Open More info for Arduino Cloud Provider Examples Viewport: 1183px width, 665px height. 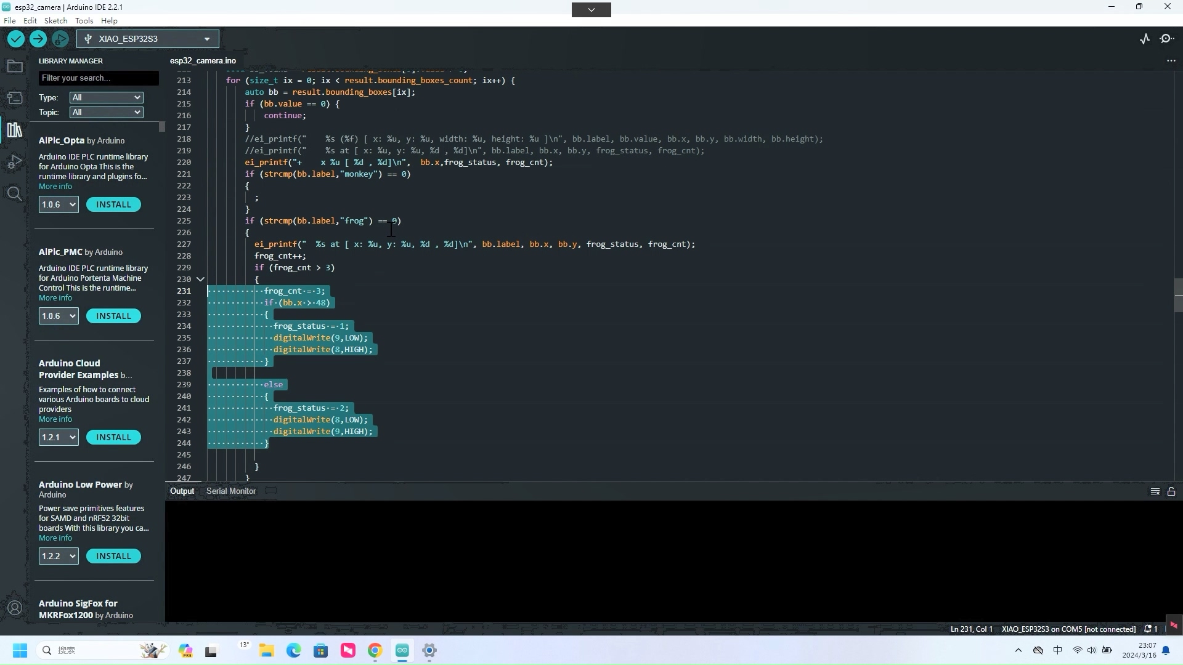[x=55, y=419]
